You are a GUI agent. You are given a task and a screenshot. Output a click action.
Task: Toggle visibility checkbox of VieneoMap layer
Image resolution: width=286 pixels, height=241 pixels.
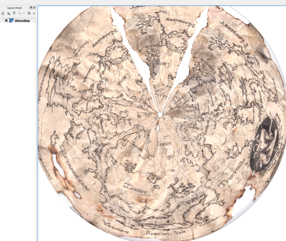click(x=6, y=21)
